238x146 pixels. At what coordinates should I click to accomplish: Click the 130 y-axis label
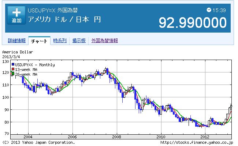[x=5, y=61]
